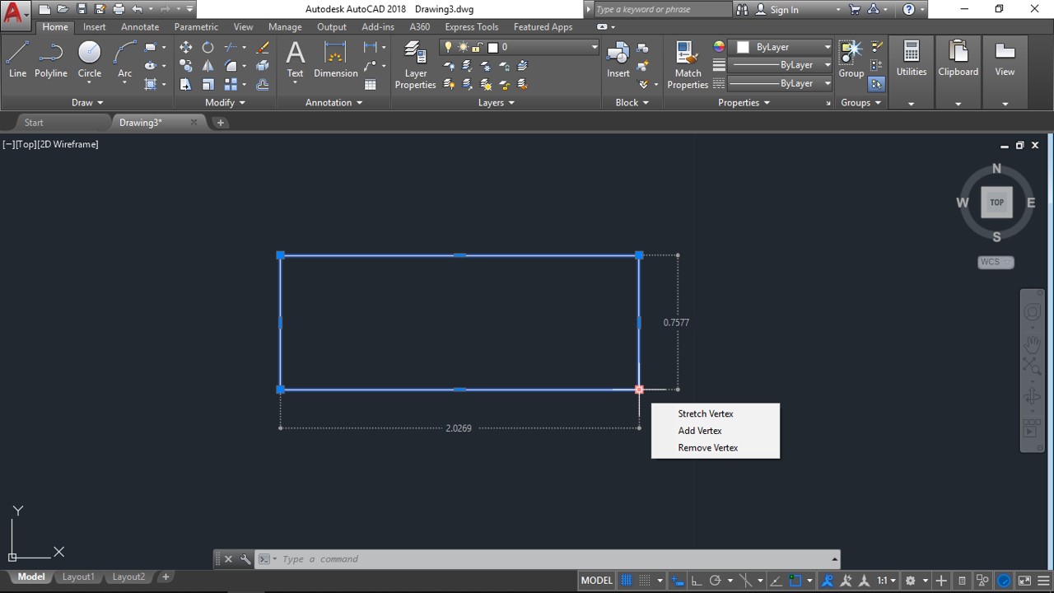Open the Layer Properties manager
1054x593 pixels.
click(415, 64)
